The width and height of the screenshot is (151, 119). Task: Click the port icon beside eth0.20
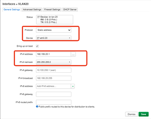pyautogui.click(x=38, y=38)
